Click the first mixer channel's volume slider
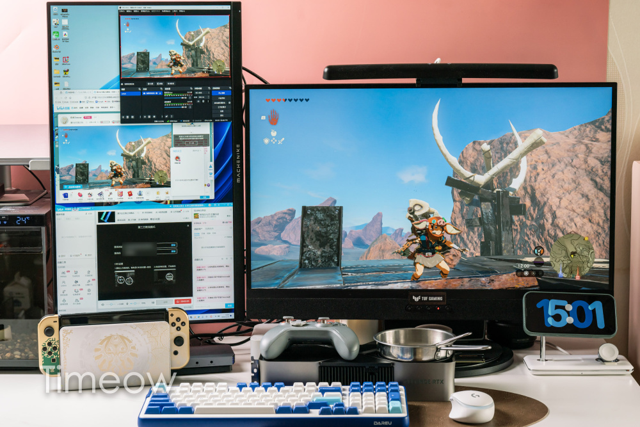The image size is (640, 427). [x=174, y=98]
